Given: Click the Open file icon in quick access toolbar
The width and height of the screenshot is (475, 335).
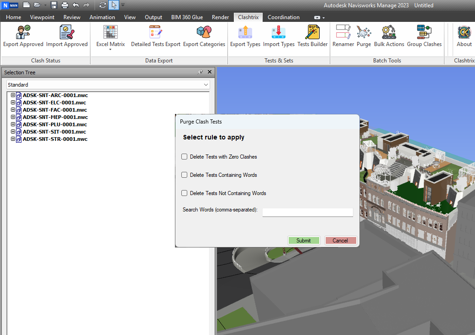Looking at the screenshot, I should click(x=37, y=5).
